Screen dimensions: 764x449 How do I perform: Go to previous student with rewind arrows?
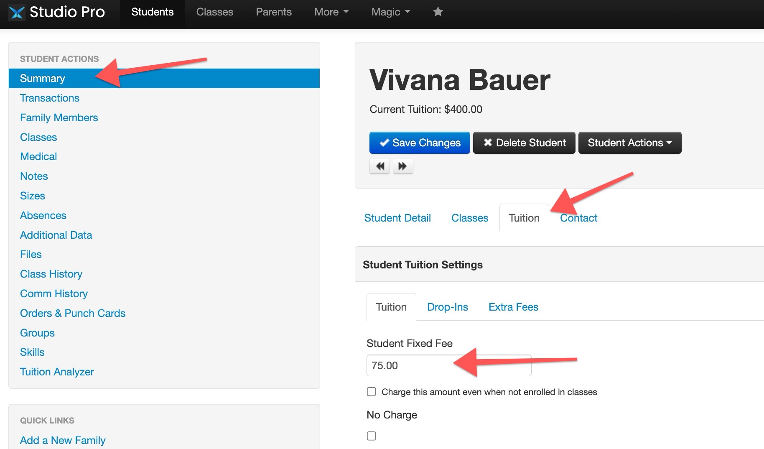pyautogui.click(x=379, y=166)
